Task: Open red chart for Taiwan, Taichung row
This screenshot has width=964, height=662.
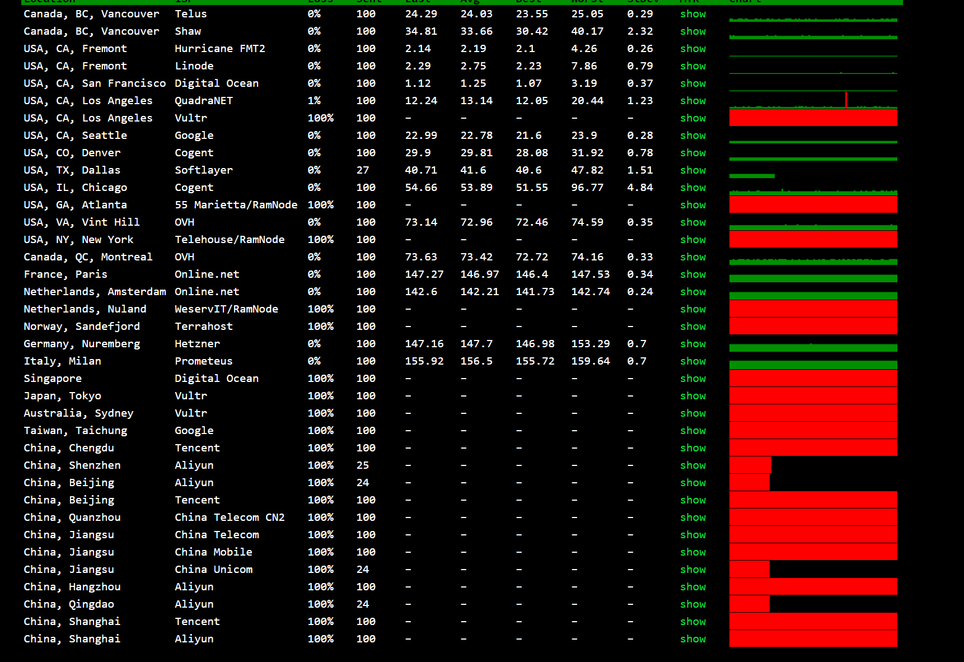Action: (x=813, y=430)
